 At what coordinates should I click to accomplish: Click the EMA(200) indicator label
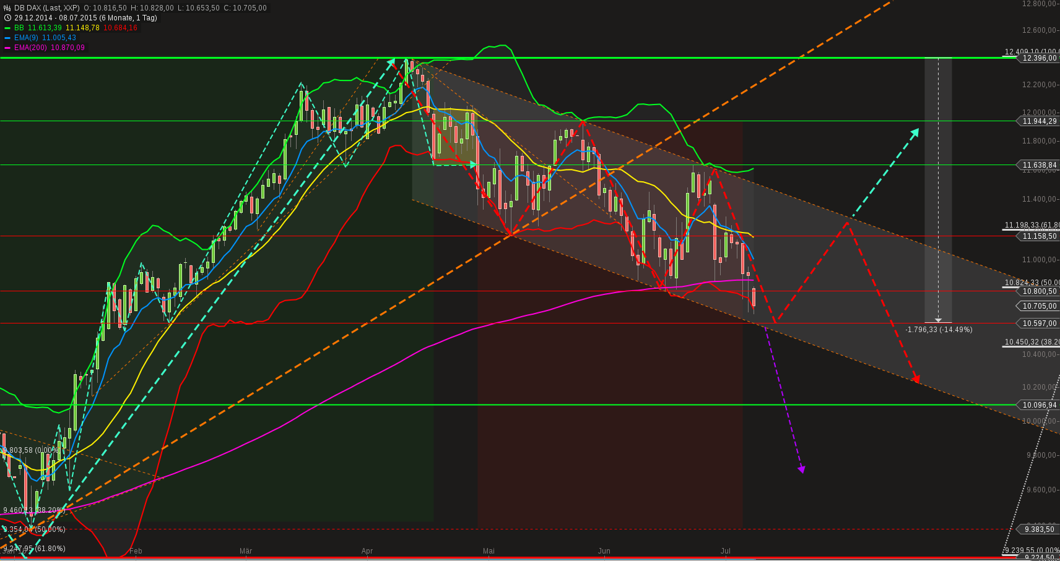click(30, 48)
